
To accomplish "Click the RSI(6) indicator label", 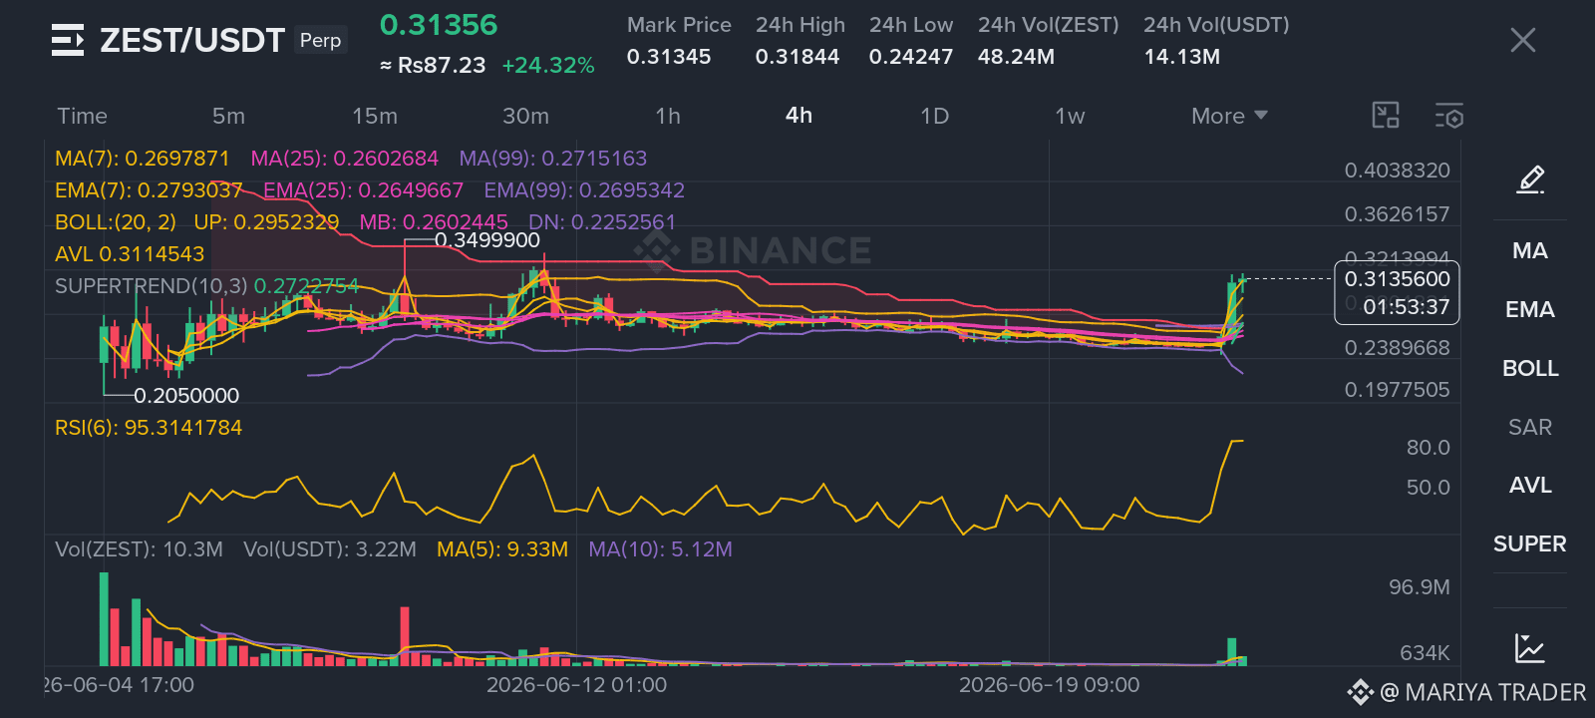I will pos(149,428).
